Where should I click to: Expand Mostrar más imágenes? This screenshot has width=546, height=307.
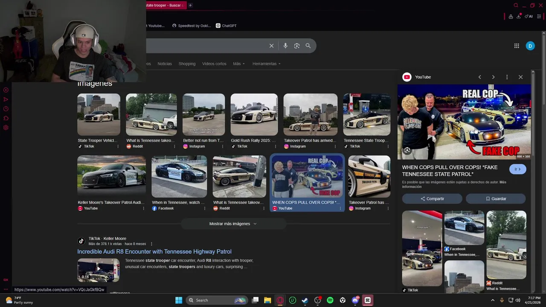coord(233,224)
